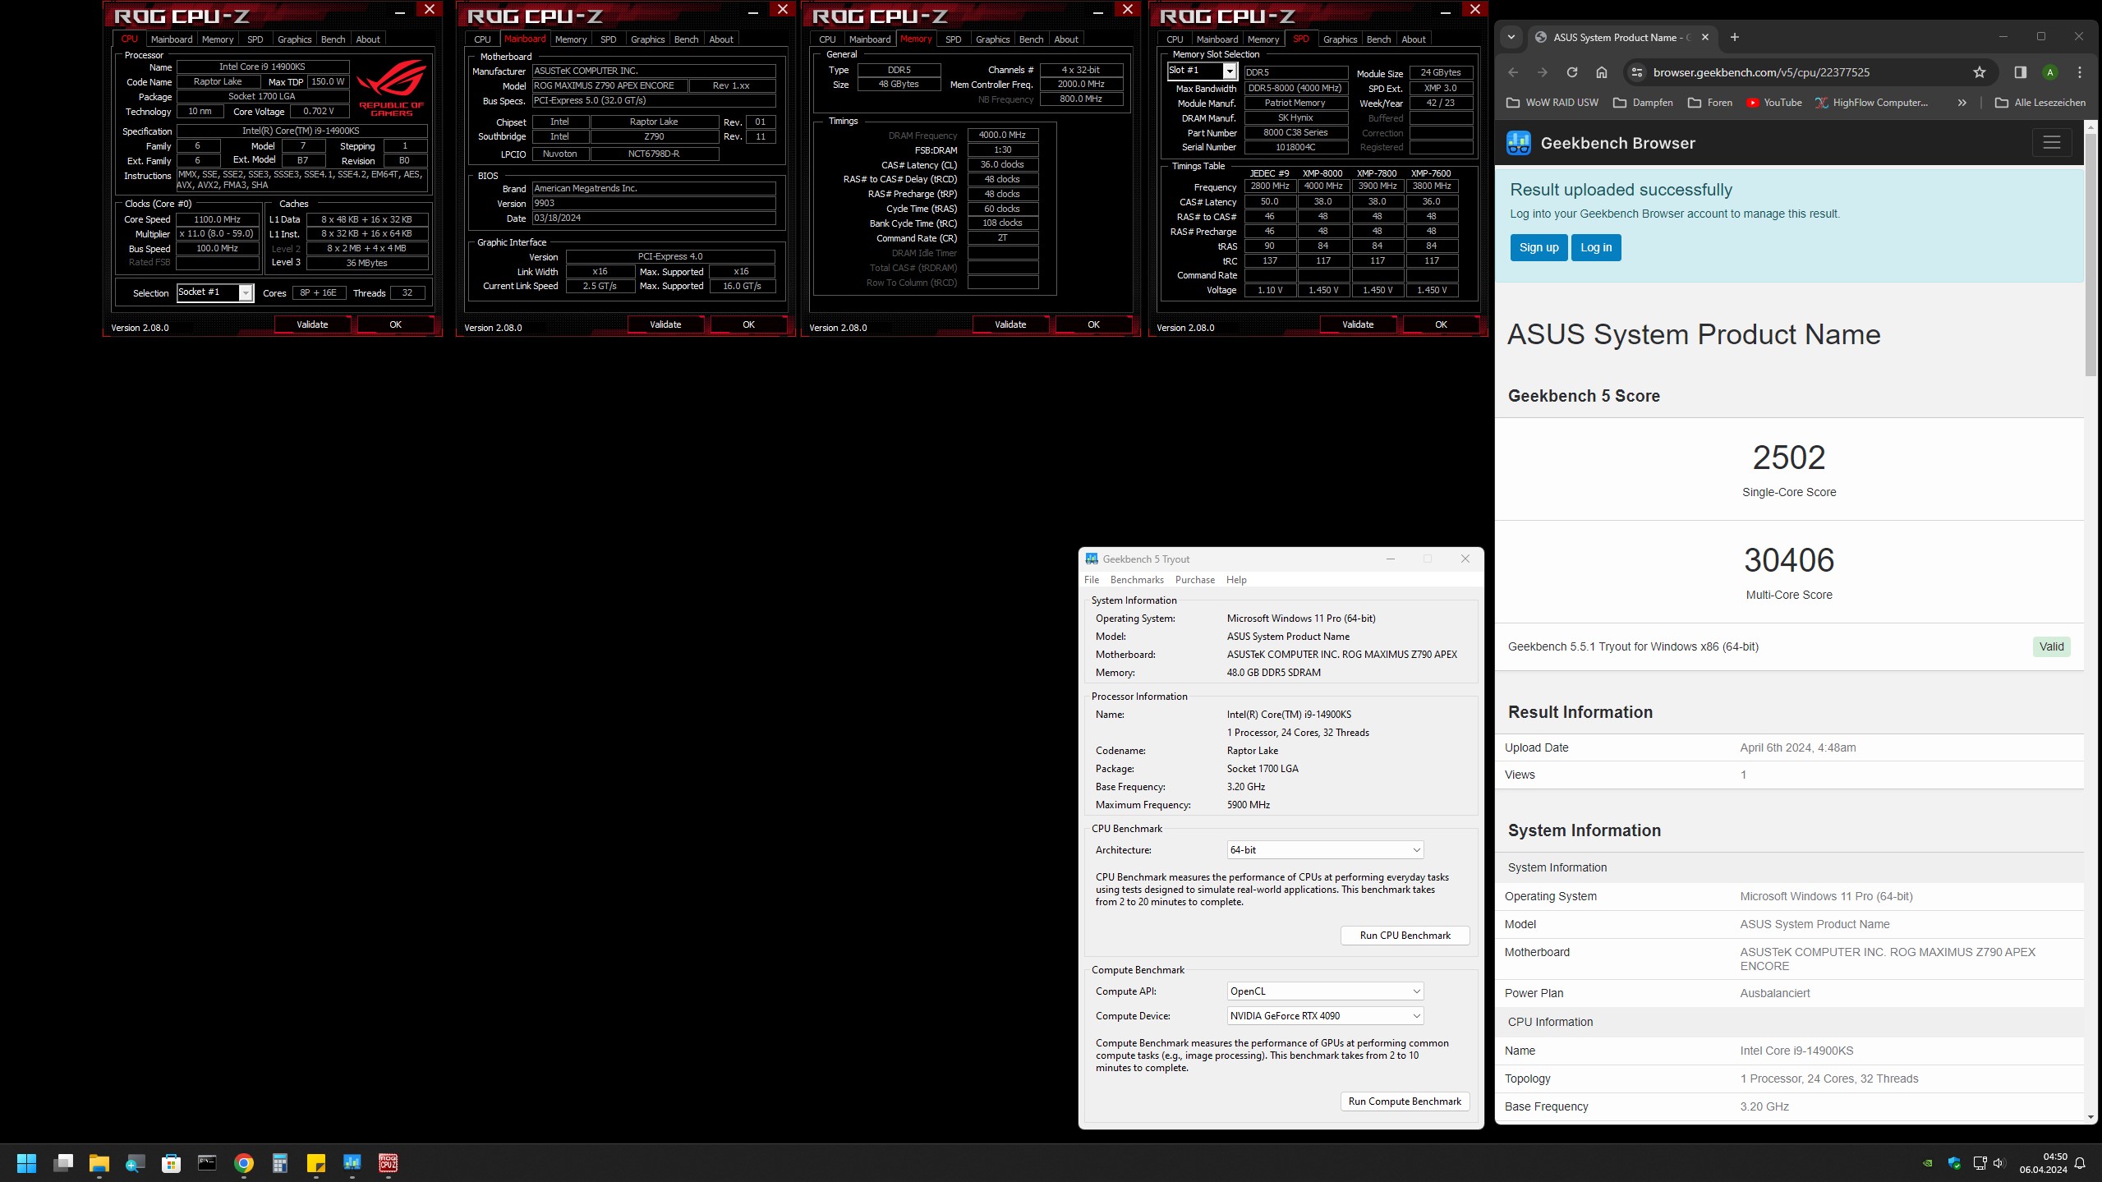Open YouTube bookmark
This screenshot has width=2102, height=1182.
1773,103
